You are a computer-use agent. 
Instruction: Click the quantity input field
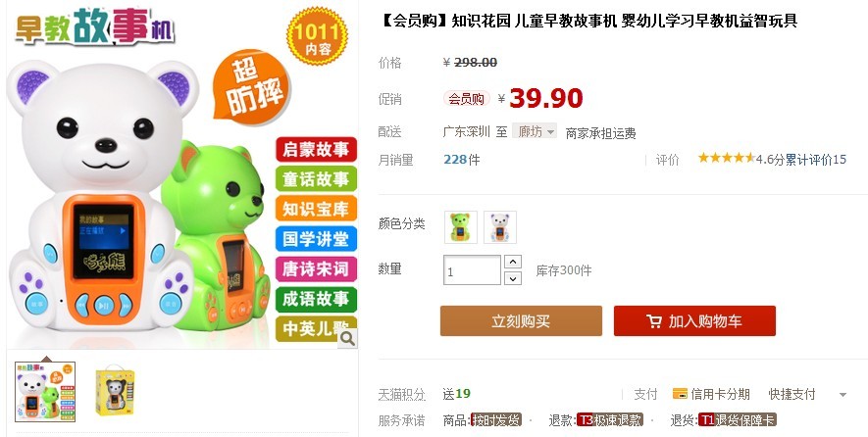[472, 270]
